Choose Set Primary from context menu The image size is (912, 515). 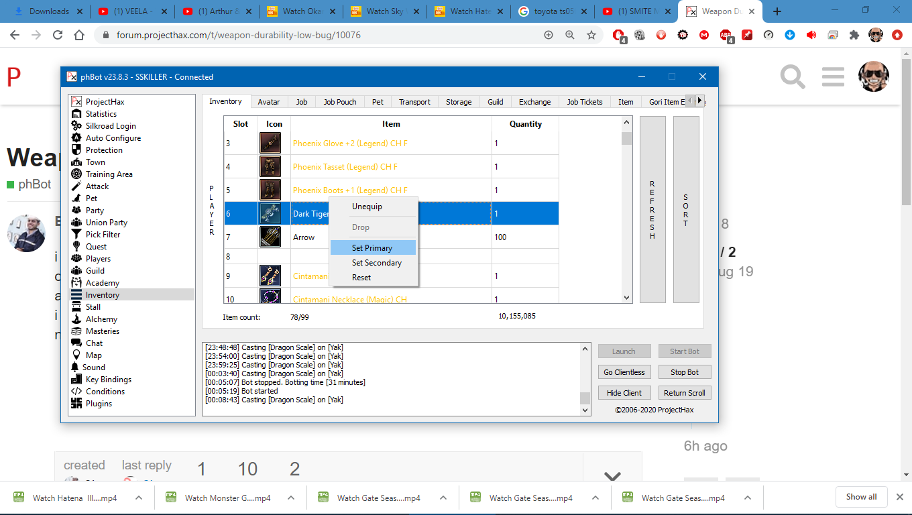pos(372,248)
